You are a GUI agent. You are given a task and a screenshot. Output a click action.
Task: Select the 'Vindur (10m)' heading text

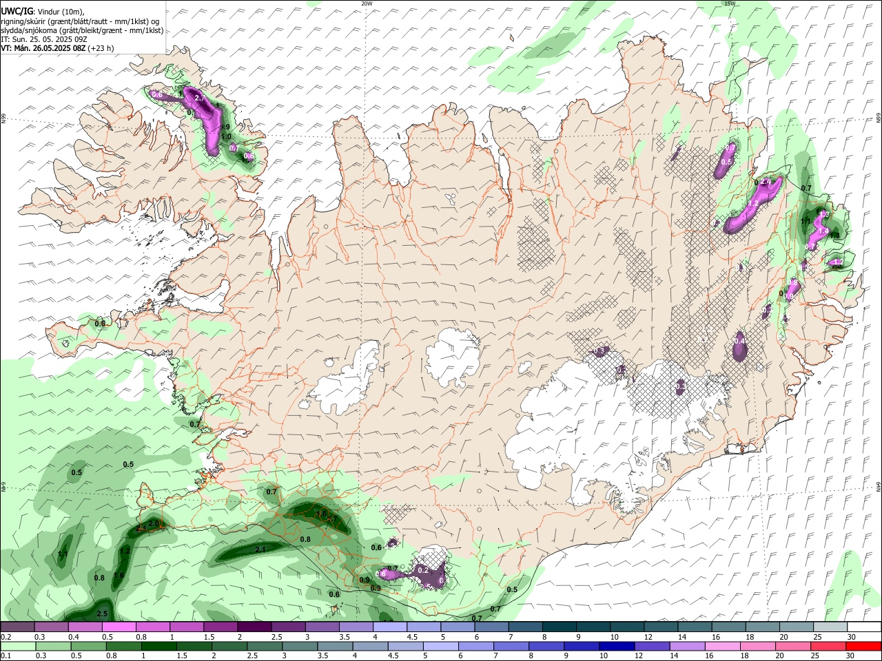pos(60,11)
